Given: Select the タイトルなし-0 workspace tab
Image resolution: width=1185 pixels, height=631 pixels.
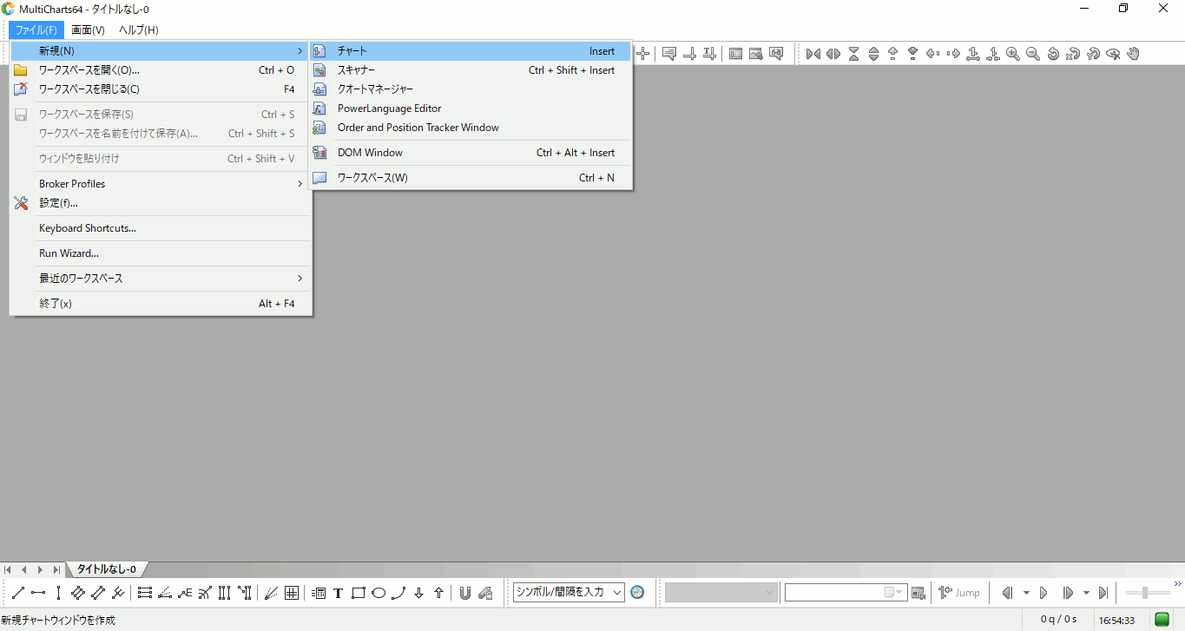Looking at the screenshot, I should [x=106, y=569].
